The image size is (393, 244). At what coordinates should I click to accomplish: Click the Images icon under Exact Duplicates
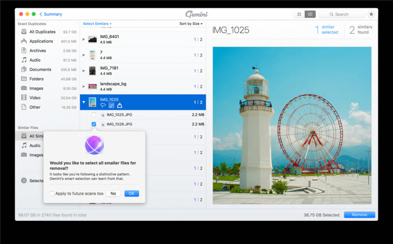click(x=24, y=88)
